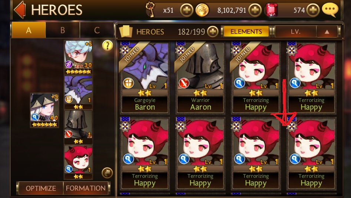Toggle the ELEMENTS sort filter
Screen dimensions: 351x198
point(246,31)
